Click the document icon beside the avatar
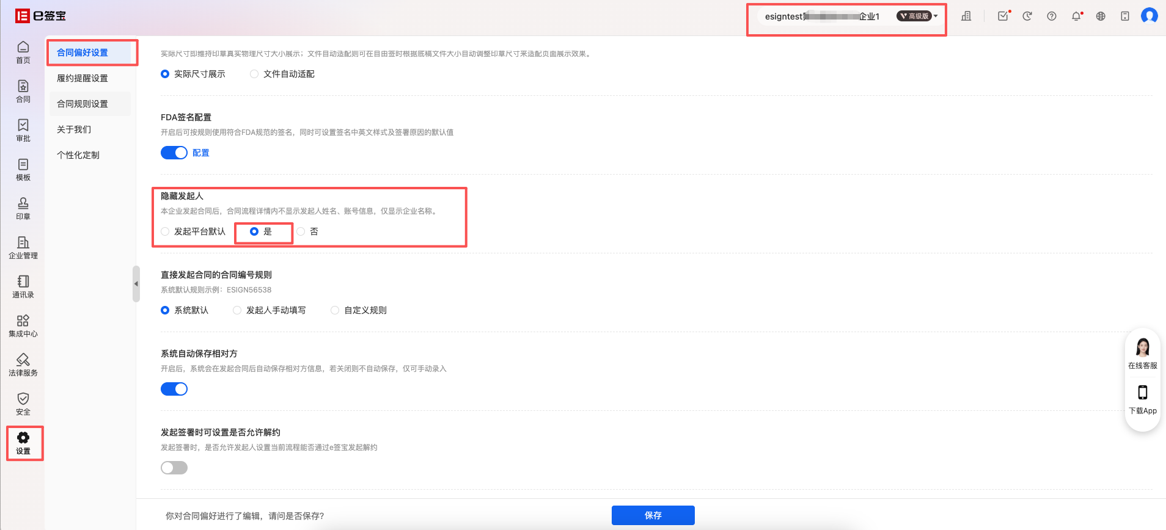 pyautogui.click(x=1125, y=16)
